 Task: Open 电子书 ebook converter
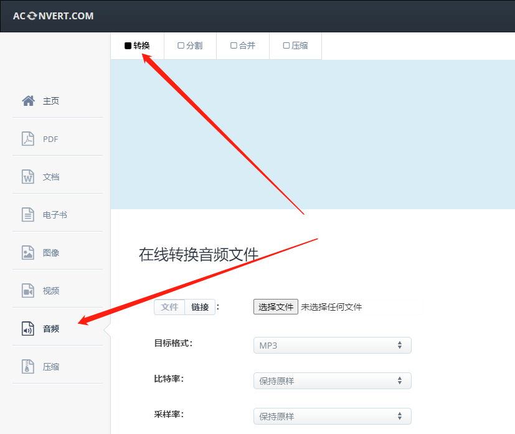point(55,215)
